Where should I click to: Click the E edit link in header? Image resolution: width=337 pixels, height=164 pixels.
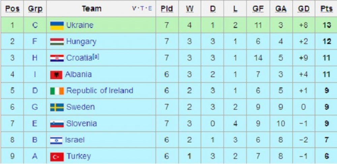pyautogui.click(x=150, y=8)
